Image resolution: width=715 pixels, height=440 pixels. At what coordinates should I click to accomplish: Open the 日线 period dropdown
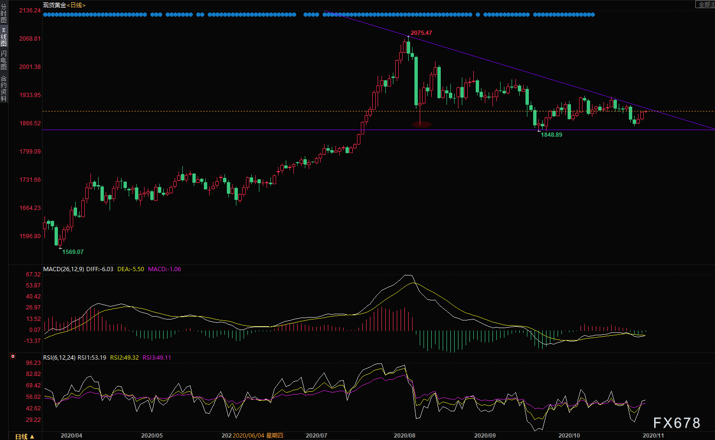[25, 436]
